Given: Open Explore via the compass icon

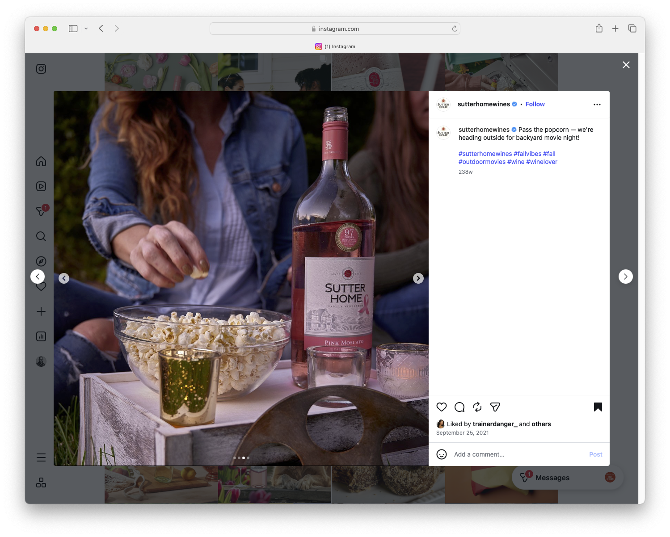Looking at the screenshot, I should (41, 261).
